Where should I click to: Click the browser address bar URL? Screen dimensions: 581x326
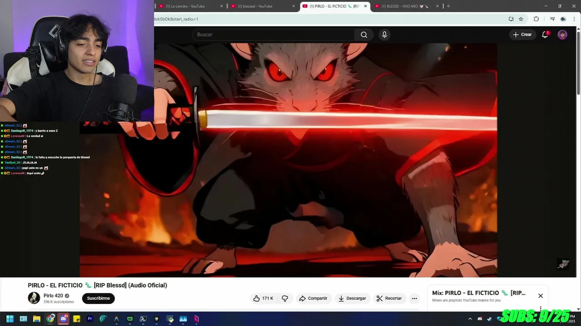[176, 19]
